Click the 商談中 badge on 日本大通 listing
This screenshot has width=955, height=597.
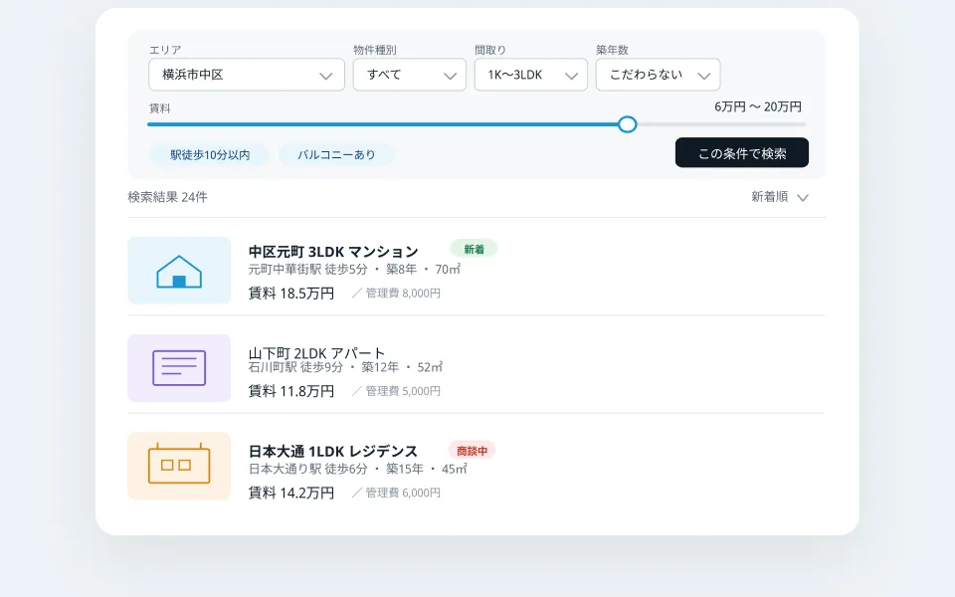point(472,451)
